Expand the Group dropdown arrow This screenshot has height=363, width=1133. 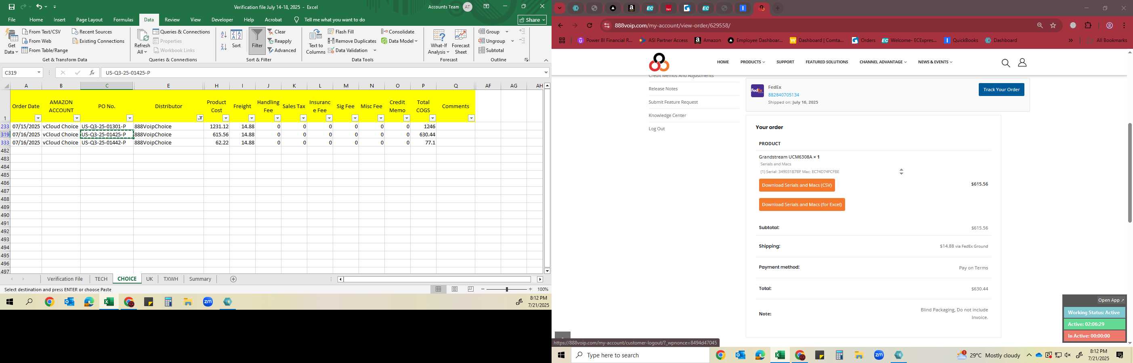click(507, 31)
